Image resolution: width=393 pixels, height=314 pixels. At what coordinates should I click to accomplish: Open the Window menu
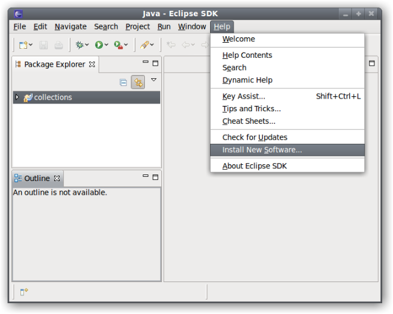tap(192, 26)
